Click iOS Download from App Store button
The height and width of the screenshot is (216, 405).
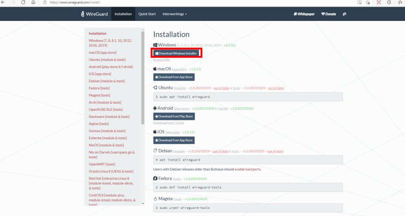174,140
